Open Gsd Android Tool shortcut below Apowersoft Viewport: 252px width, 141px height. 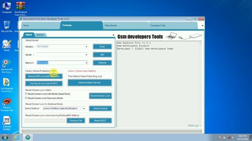click(7, 85)
